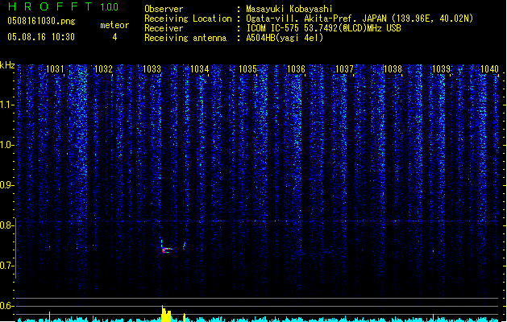Click the 1038 time marker
Viewport: 507px width, 322px height.
(393, 69)
